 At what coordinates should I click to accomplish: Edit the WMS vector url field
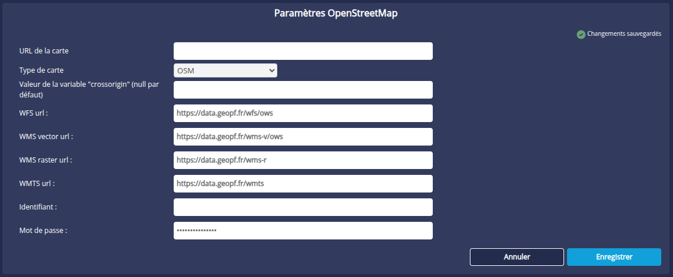tap(303, 137)
